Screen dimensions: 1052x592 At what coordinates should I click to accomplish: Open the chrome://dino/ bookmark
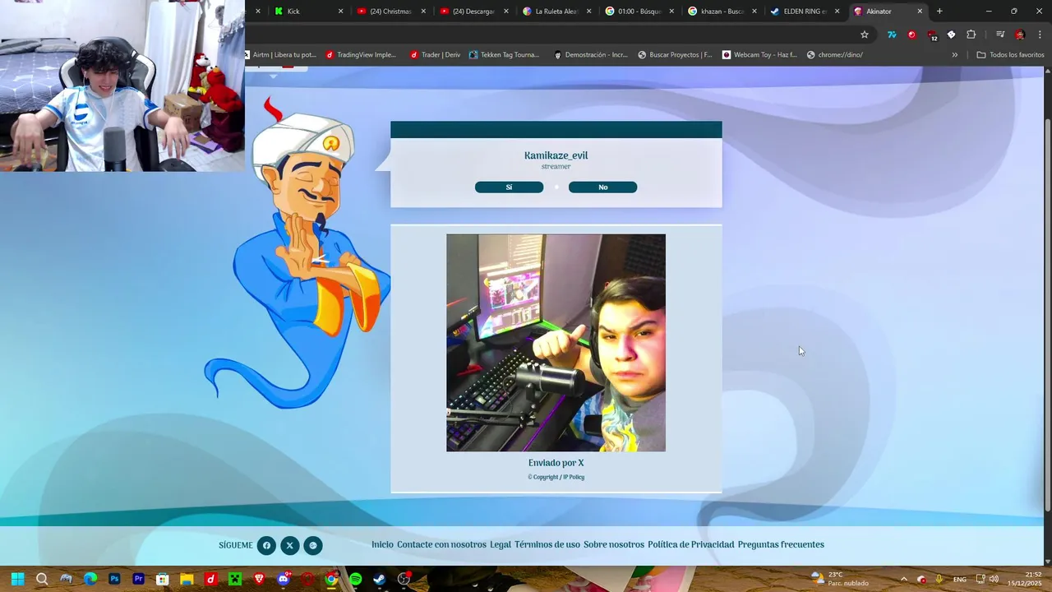coord(835,55)
